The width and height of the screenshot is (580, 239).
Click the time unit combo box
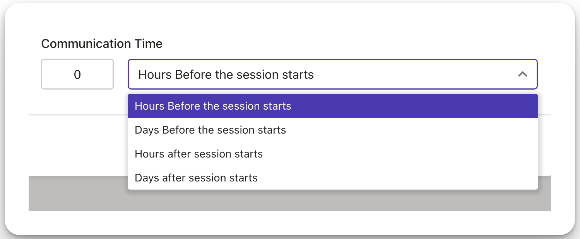[333, 74]
